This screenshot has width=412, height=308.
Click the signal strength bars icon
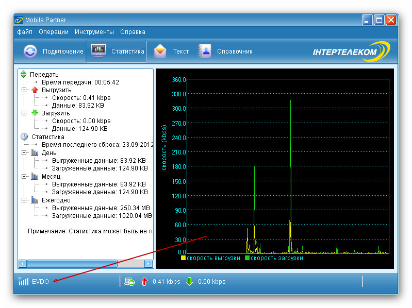point(23,282)
